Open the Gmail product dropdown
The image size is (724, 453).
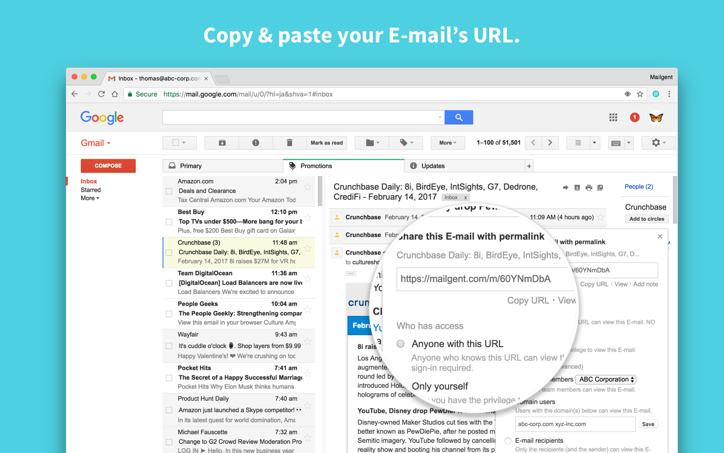coord(96,143)
